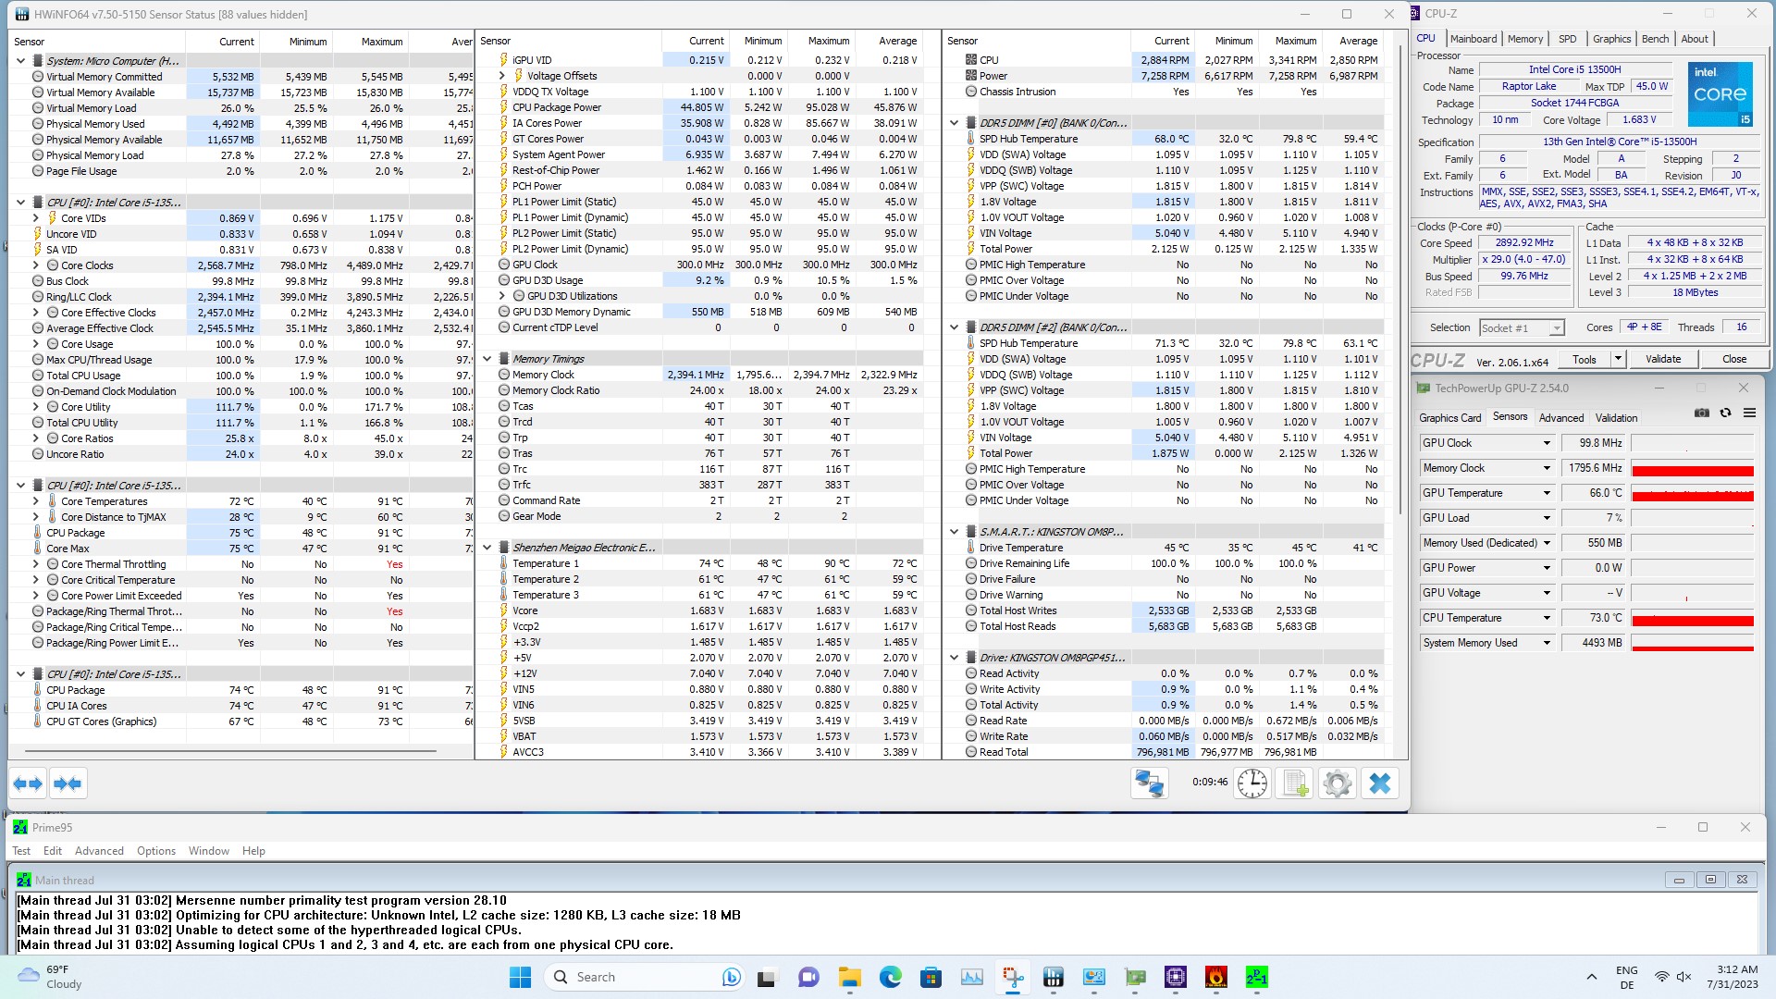Viewport: 1776px width, 999px height.
Task: Click the clock reset timer icon
Action: pyautogui.click(x=1252, y=783)
